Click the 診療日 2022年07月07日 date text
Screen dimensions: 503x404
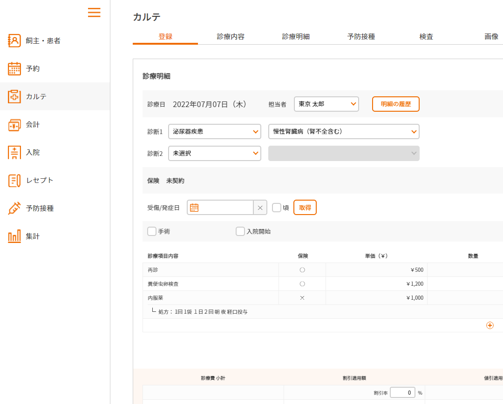coord(210,104)
